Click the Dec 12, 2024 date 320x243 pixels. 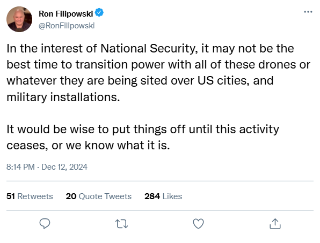(64, 167)
